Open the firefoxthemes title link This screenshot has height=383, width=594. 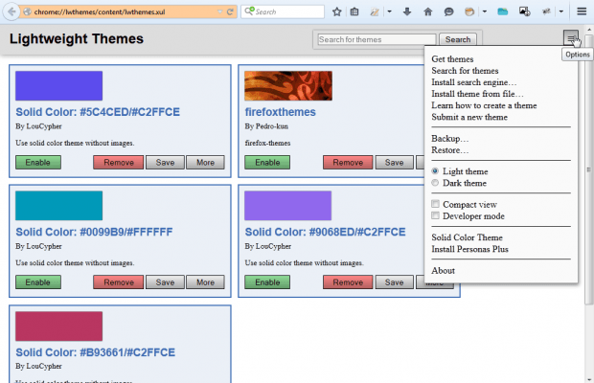click(x=280, y=112)
